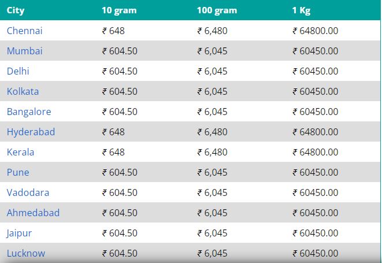Open the Bangalore city link
This screenshot has height=263, width=382.
29,112
